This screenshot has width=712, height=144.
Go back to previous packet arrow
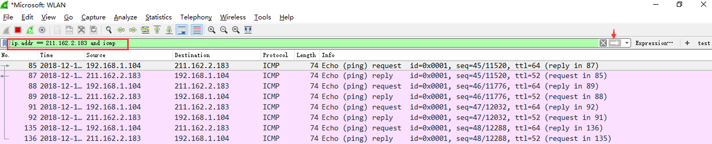coord(121,30)
